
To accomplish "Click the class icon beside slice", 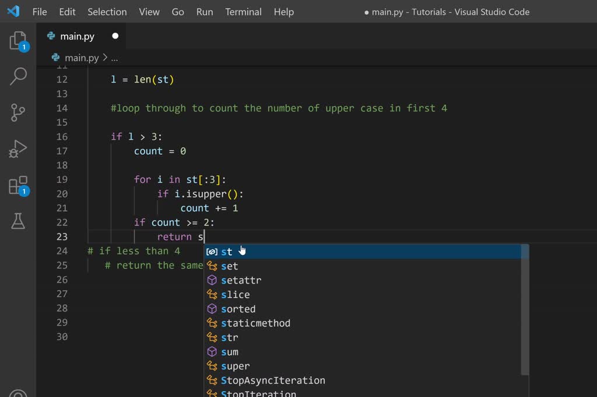I will pyautogui.click(x=212, y=295).
